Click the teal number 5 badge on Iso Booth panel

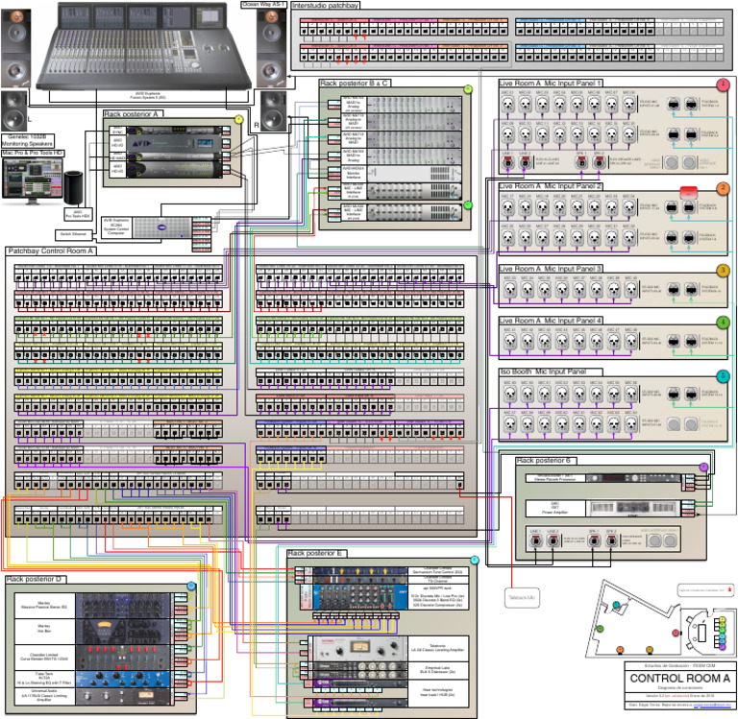[723, 375]
